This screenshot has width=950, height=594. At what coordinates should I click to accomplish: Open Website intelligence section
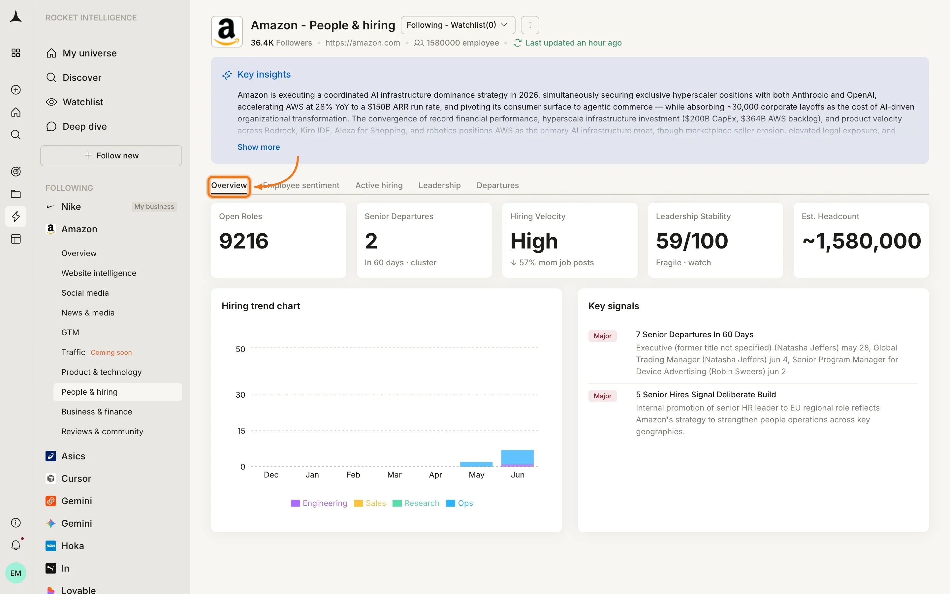pyautogui.click(x=99, y=273)
